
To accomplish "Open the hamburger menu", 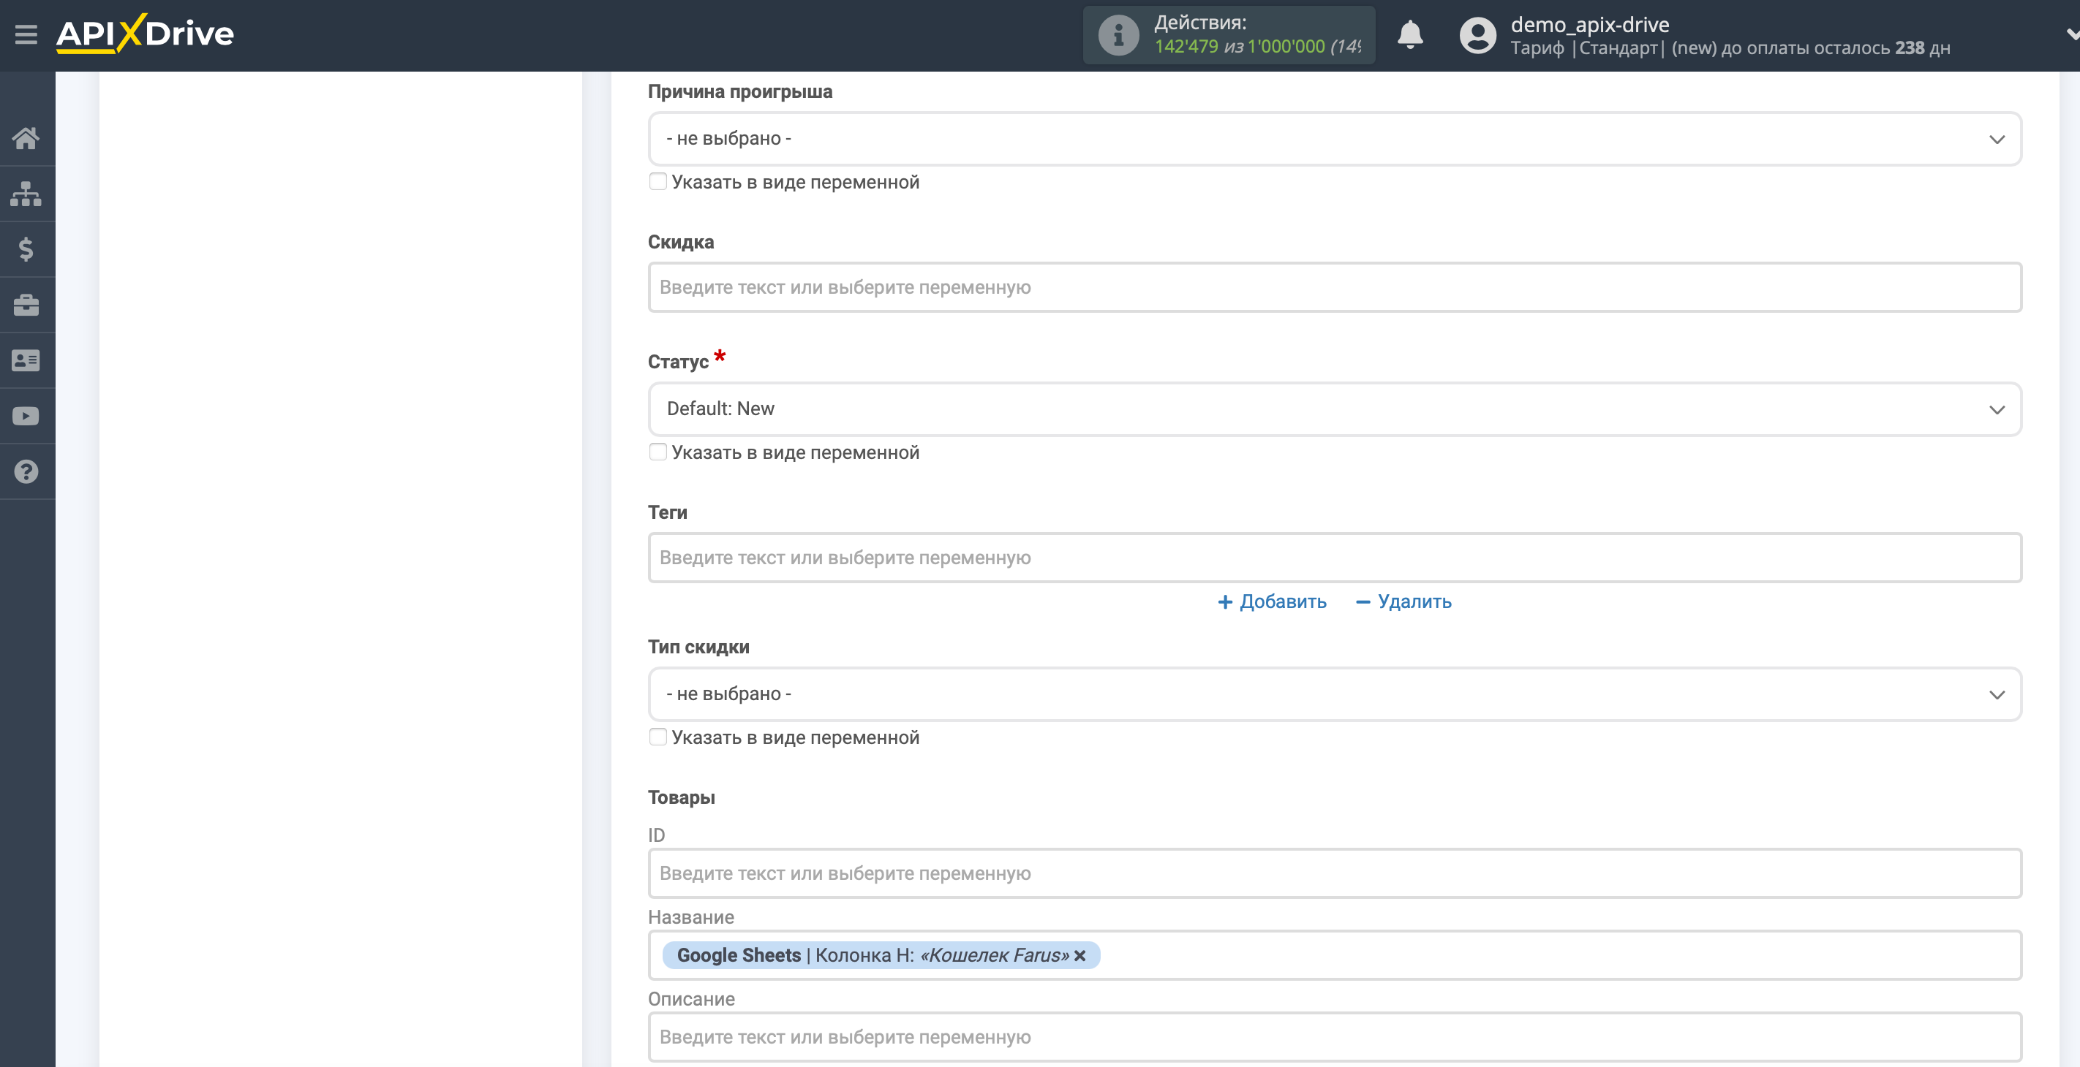I will point(26,34).
